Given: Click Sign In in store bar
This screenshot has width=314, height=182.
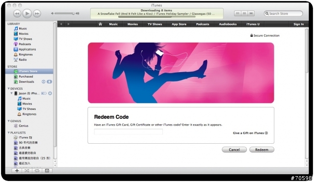Looking at the screenshot, I should click(299, 24).
